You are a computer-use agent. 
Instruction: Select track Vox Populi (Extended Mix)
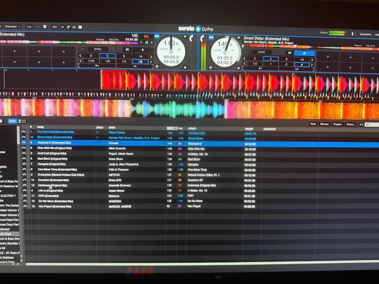click(55, 207)
